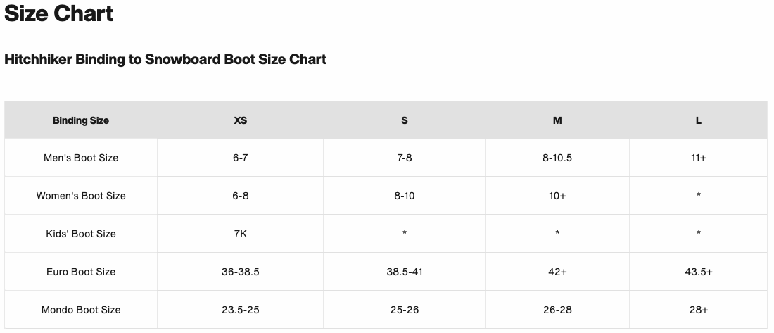This screenshot has height=333, width=774.
Task: Click the 36-38.5 Euro size cell
Action: (241, 272)
